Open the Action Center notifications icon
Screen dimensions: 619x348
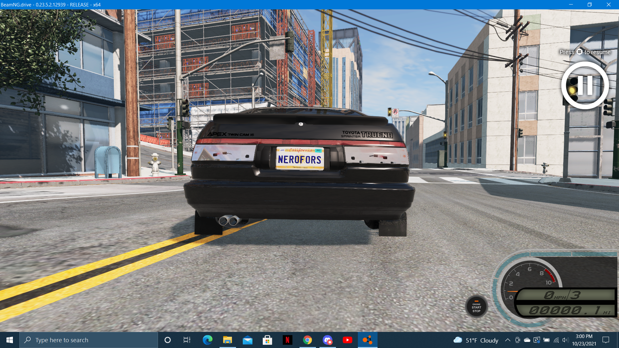(x=606, y=340)
